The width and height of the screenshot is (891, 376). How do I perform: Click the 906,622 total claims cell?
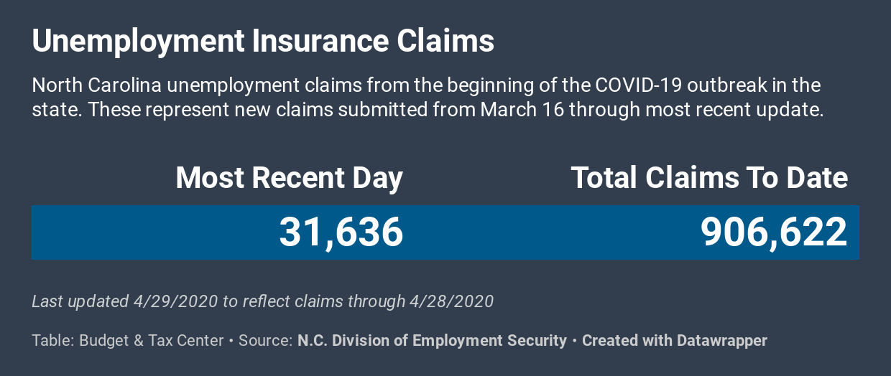[x=774, y=232]
